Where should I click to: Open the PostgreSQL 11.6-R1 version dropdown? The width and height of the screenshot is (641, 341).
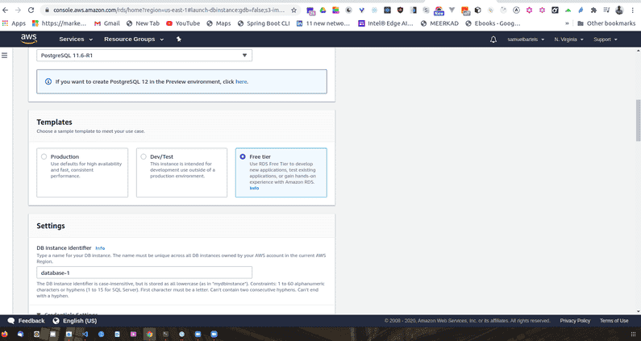click(144, 55)
